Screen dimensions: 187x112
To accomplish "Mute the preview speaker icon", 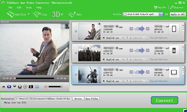I will coord(46,87).
